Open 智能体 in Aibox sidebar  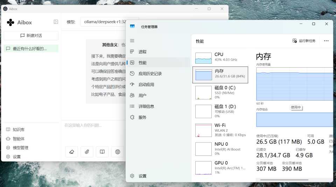[x=15, y=139]
